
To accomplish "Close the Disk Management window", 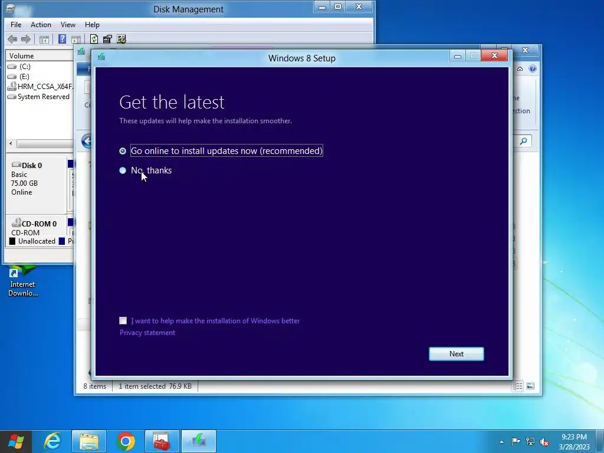I will [x=359, y=6].
